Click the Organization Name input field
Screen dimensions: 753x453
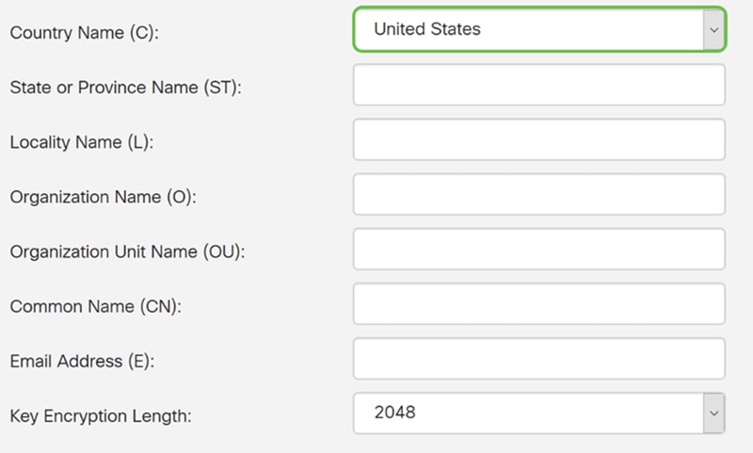click(x=538, y=195)
